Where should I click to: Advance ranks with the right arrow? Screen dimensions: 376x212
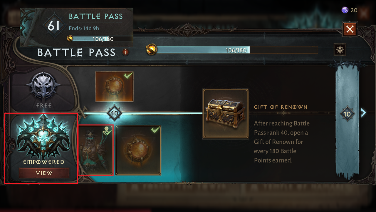coord(363,113)
